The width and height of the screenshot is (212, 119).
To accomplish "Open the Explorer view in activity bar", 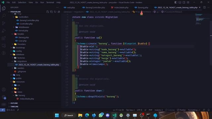I will click(4, 8).
